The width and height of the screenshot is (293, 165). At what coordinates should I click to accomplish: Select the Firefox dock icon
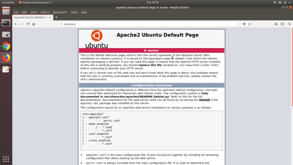(x=6, y=58)
